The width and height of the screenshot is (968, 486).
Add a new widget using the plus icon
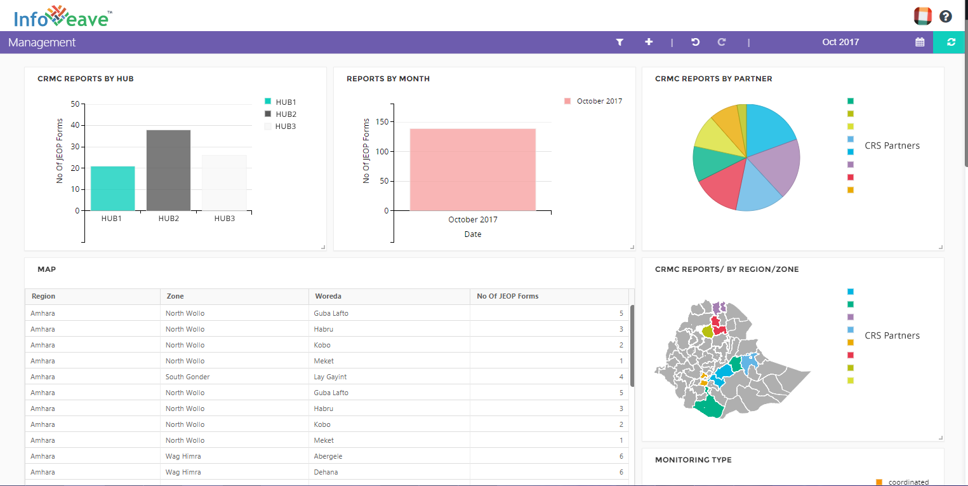649,42
